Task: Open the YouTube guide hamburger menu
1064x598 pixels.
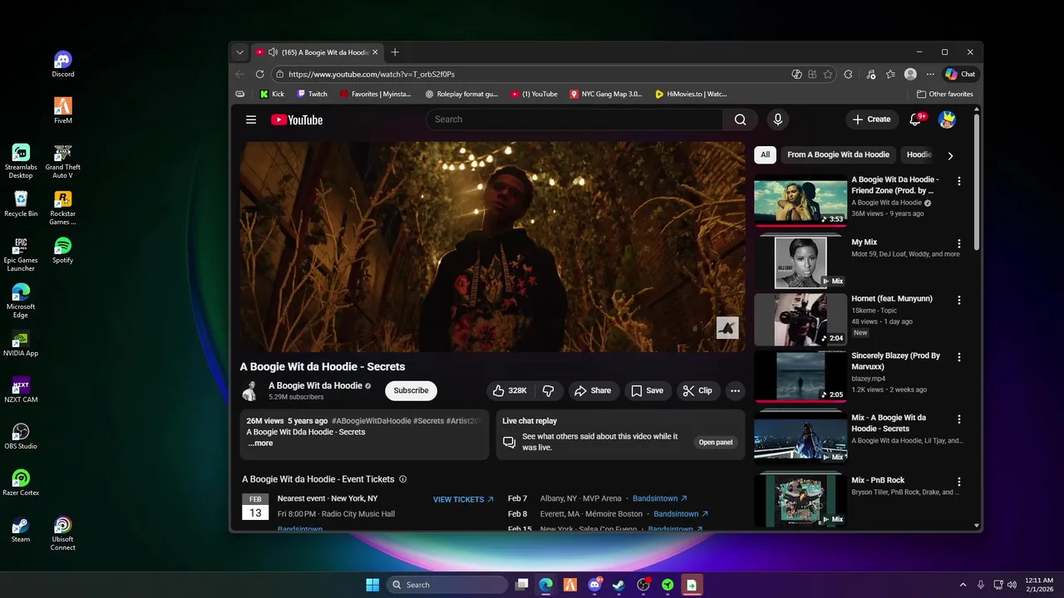Action: click(x=251, y=120)
